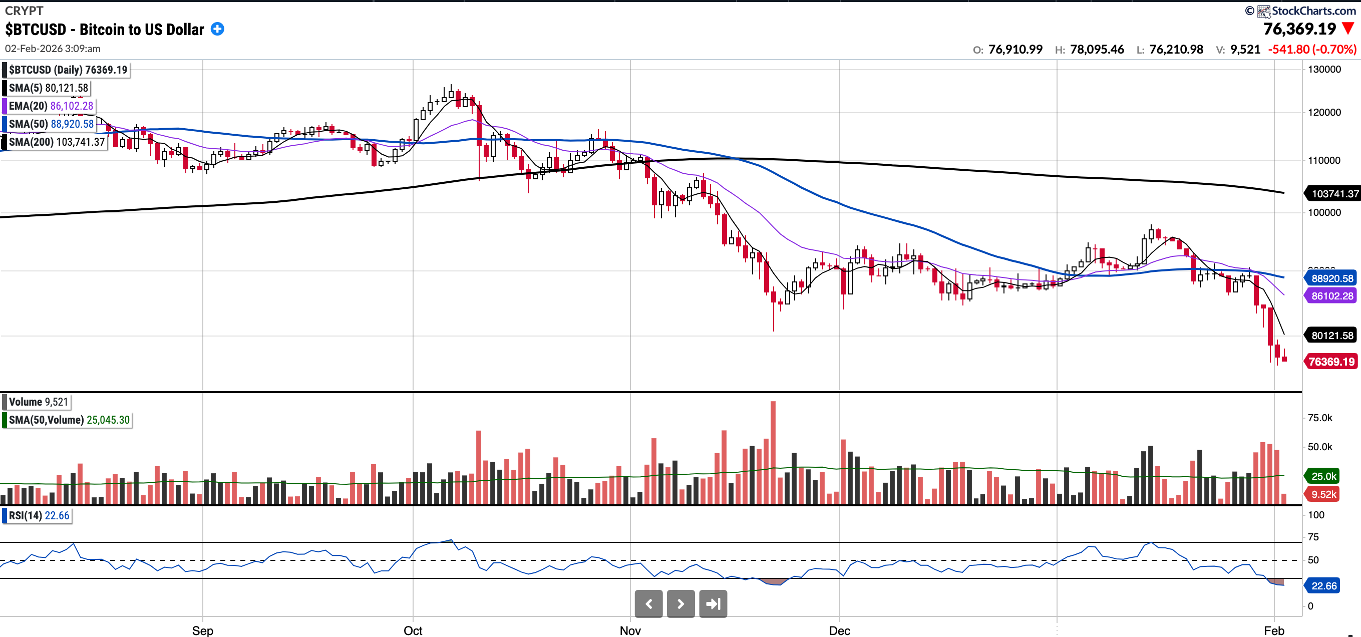Click the $BTCUSD (Daily) legend label

pyautogui.click(x=68, y=70)
